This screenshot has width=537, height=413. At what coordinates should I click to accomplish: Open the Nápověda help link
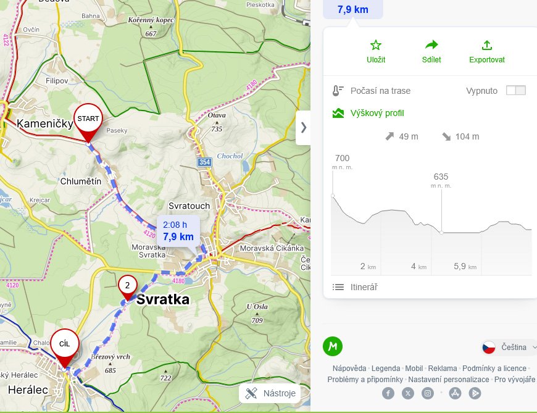tap(349, 368)
